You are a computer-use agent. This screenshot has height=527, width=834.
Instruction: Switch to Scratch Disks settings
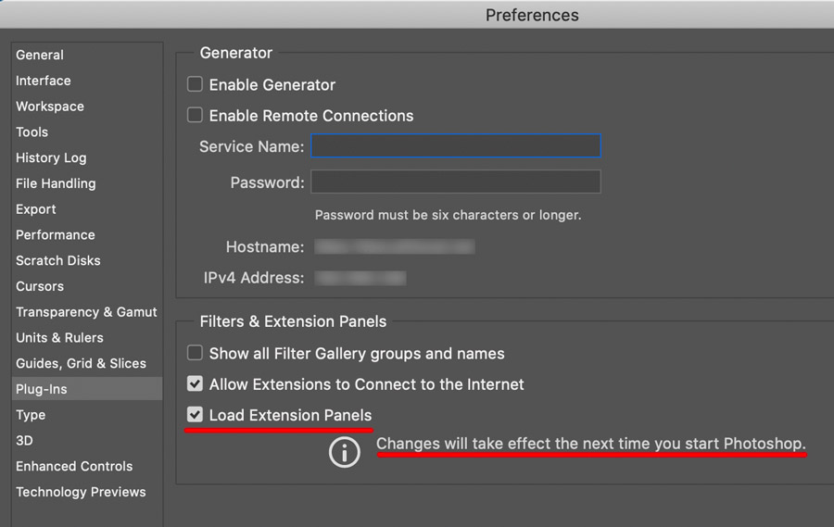(x=58, y=260)
